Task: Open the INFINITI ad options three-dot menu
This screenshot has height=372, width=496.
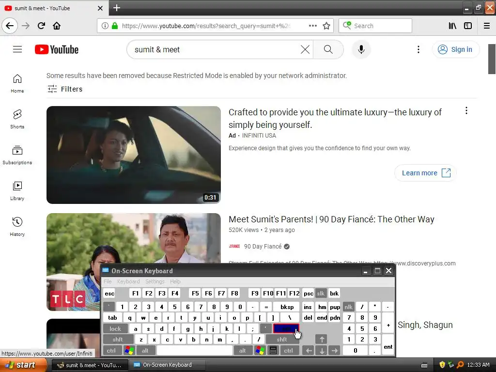Action: [466, 111]
